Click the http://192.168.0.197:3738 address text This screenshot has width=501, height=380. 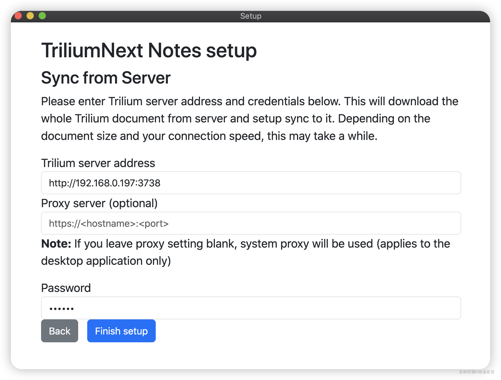click(105, 183)
